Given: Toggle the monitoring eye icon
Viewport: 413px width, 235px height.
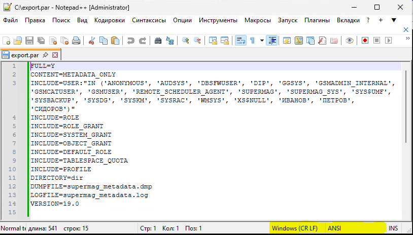Looking at the screenshot, I should (350, 41).
